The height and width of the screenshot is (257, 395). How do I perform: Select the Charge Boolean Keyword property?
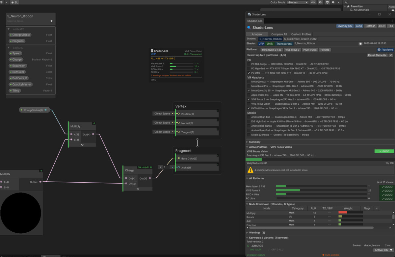tap(16, 60)
